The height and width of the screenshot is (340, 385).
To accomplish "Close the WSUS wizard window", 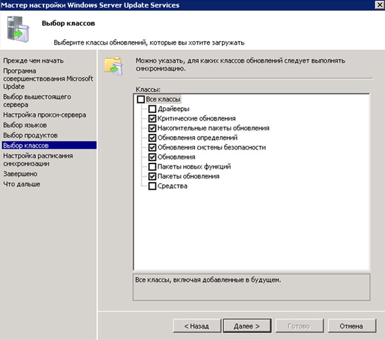I will click(379, 4).
